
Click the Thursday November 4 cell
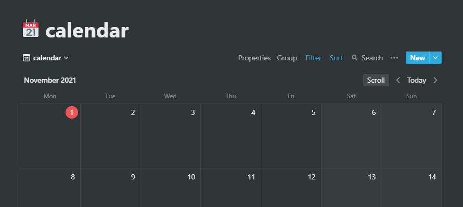[230, 136]
